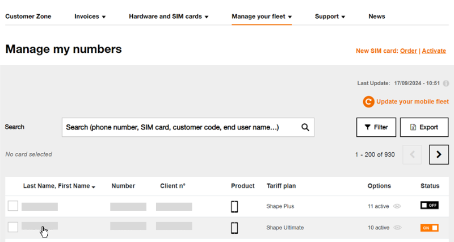The height and width of the screenshot is (242, 454).
Task: Expand the Hardware and SIM cards menu
Action: tap(169, 16)
